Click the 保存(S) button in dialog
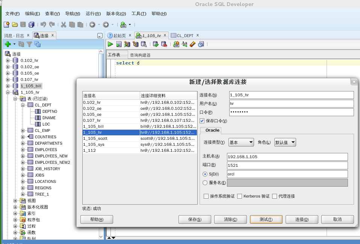360x244 pixels. 195,220
